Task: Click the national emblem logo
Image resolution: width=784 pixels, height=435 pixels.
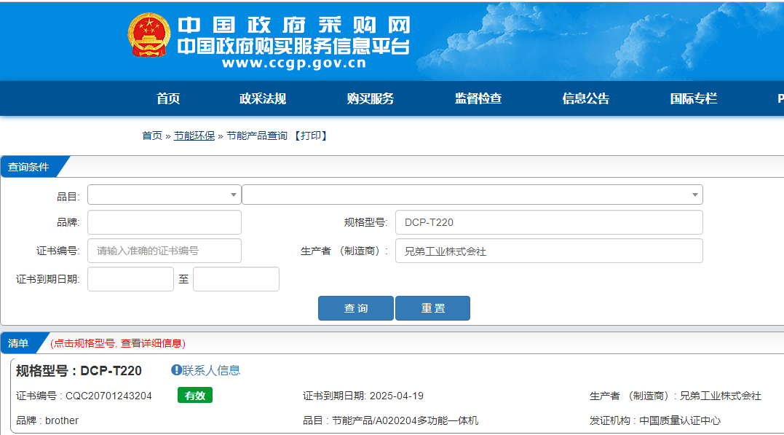Action: 149,34
